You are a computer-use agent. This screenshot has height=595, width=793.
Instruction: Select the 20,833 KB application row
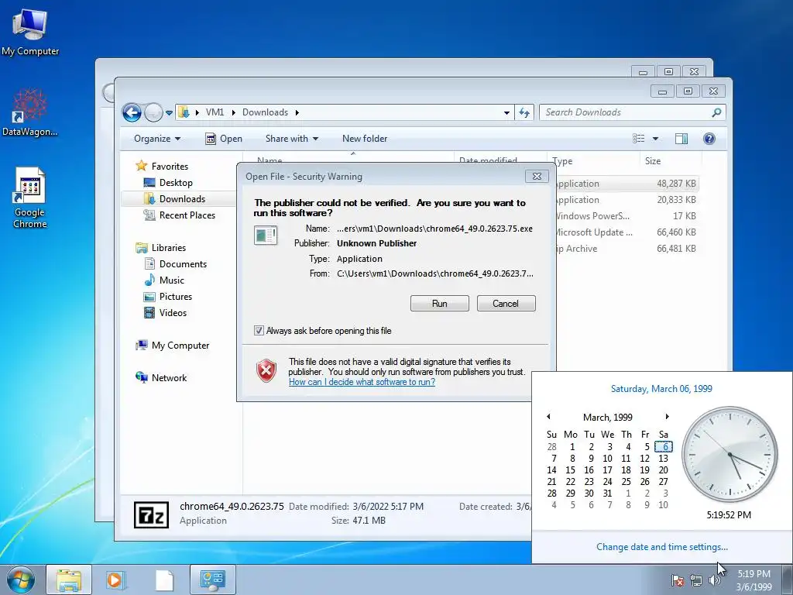(x=626, y=200)
